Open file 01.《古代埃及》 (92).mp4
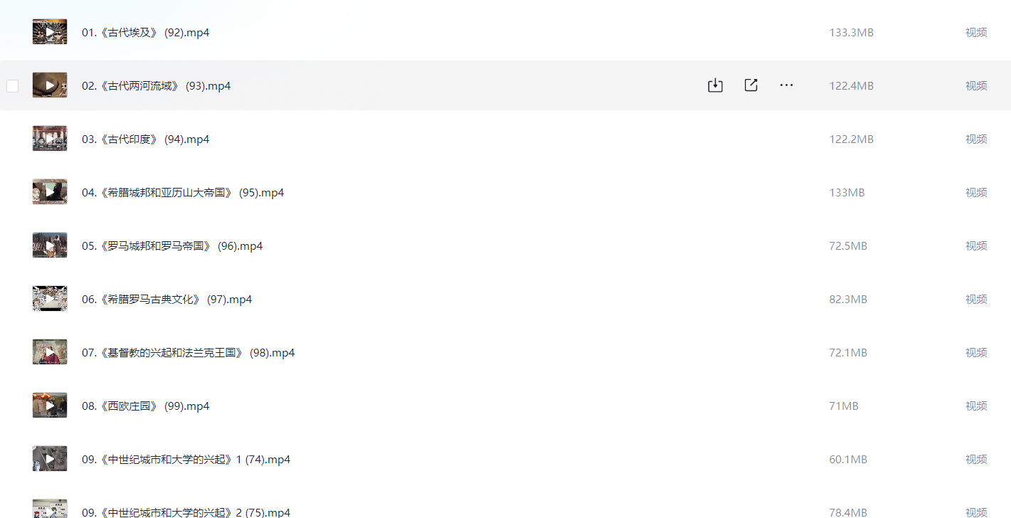This screenshot has height=518, width=1011. click(145, 33)
